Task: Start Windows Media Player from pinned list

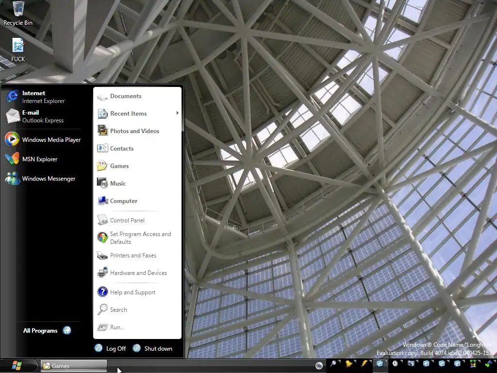Action: click(x=12, y=139)
